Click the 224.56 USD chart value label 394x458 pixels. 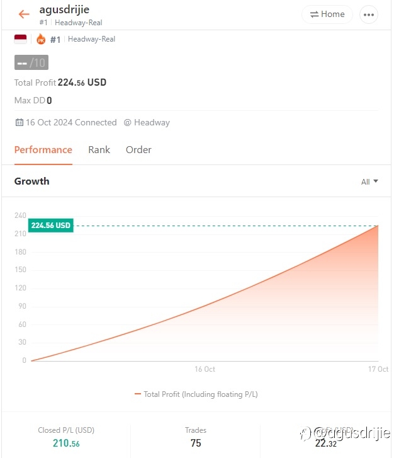pyautogui.click(x=51, y=226)
